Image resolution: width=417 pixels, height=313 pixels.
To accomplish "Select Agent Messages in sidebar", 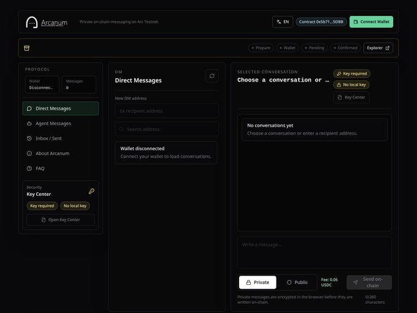I will point(60,123).
